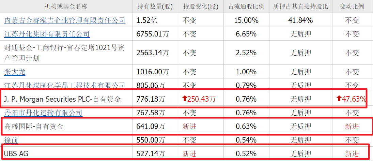Viewport: 373px width, 161px height.
Task: Click the 250.43万 share increase value
Action: 202,99
